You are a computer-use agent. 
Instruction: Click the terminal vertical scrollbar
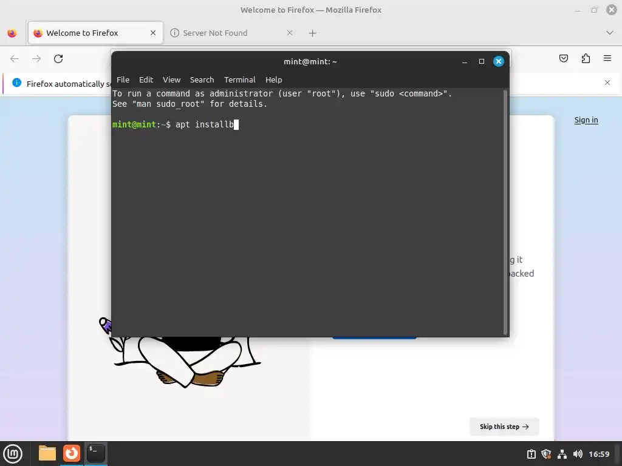[x=505, y=212]
